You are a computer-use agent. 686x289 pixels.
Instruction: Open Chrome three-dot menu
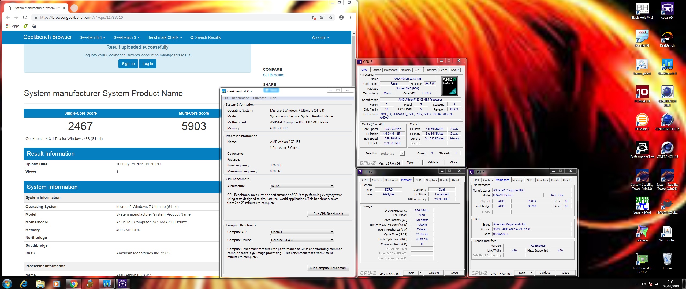(x=350, y=17)
